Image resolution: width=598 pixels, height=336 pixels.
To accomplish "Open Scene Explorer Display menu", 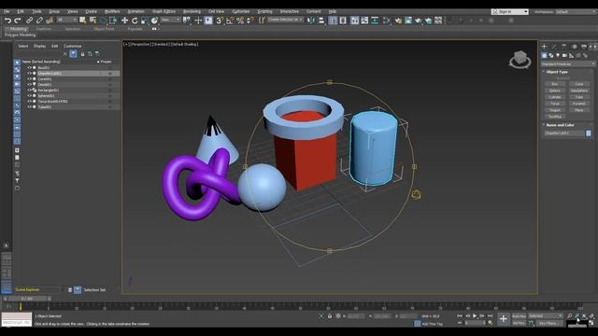I will click(x=39, y=46).
